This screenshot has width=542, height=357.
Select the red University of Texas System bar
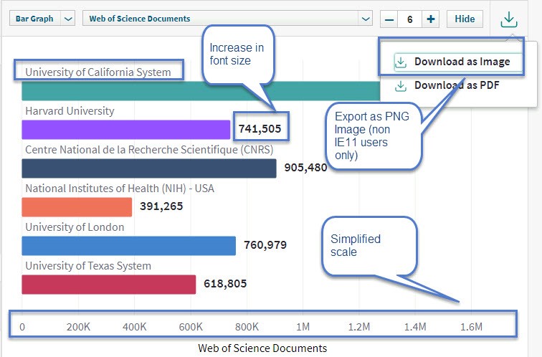coord(108,285)
